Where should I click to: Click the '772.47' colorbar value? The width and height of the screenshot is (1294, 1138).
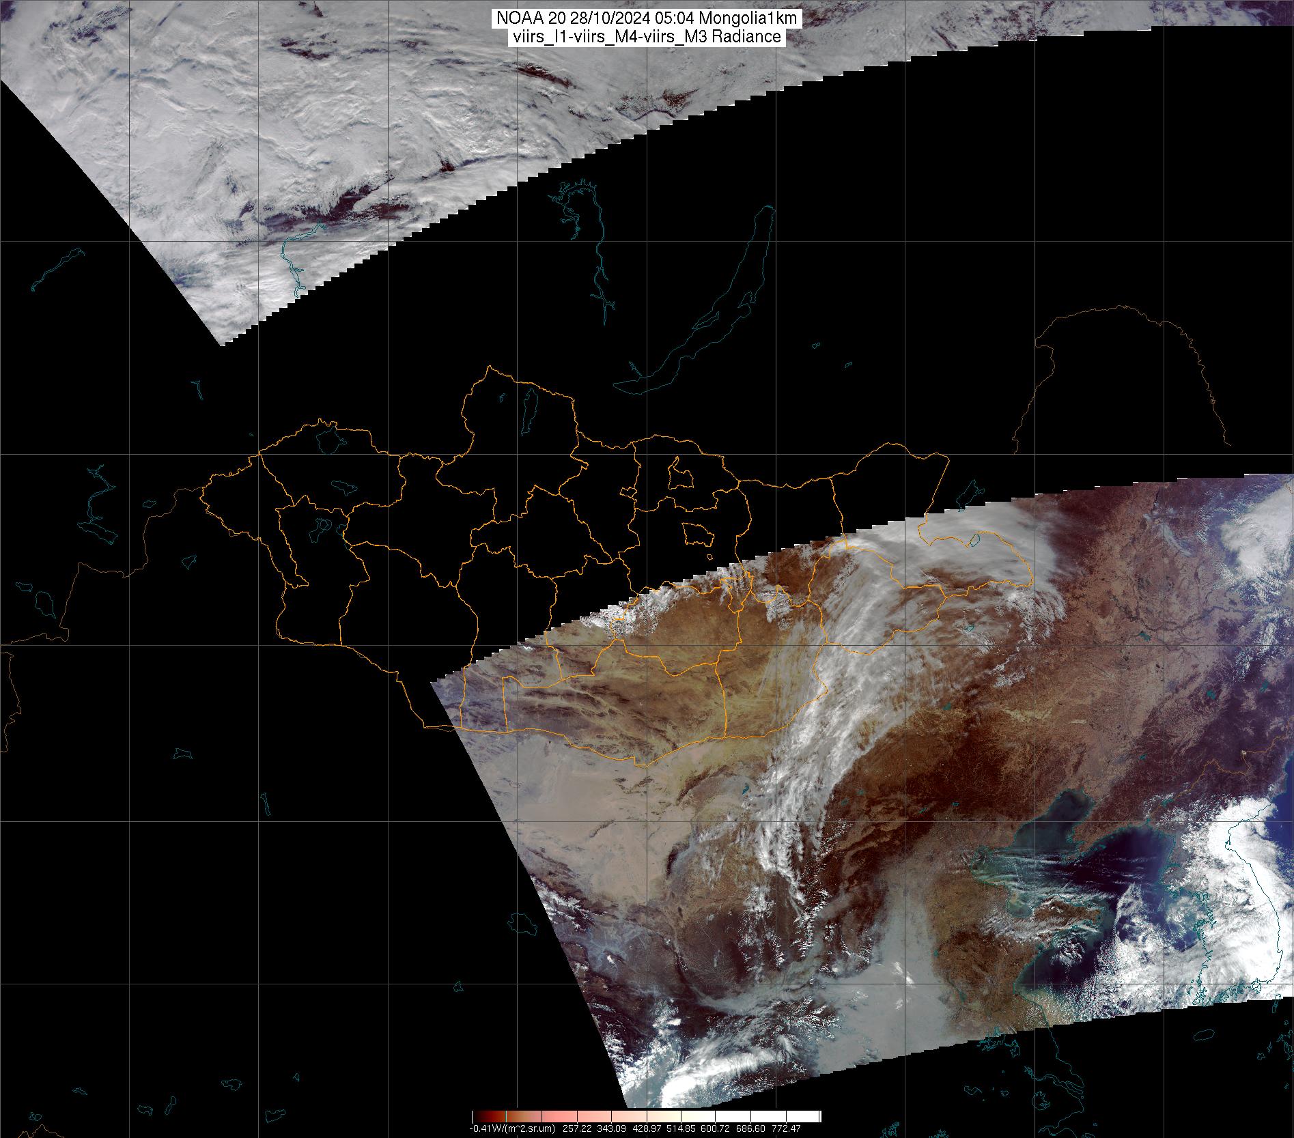point(786,1128)
